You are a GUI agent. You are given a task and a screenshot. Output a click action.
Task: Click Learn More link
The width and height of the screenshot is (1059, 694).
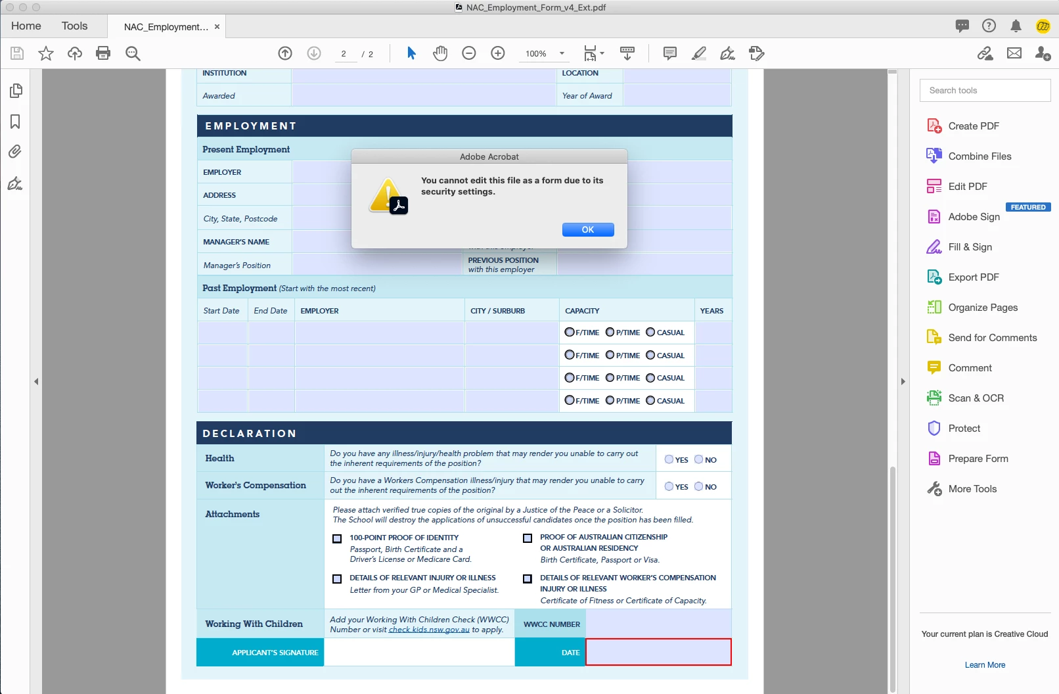tap(985, 665)
